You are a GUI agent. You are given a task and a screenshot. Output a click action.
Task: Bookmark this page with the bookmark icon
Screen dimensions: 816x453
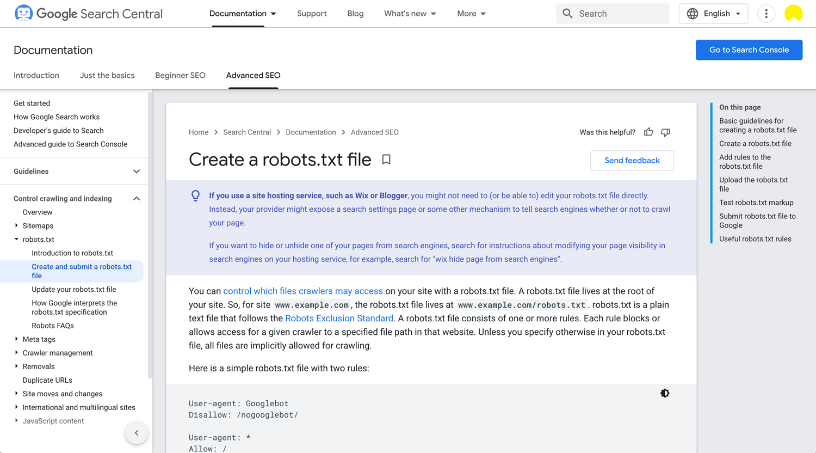pyautogui.click(x=386, y=160)
